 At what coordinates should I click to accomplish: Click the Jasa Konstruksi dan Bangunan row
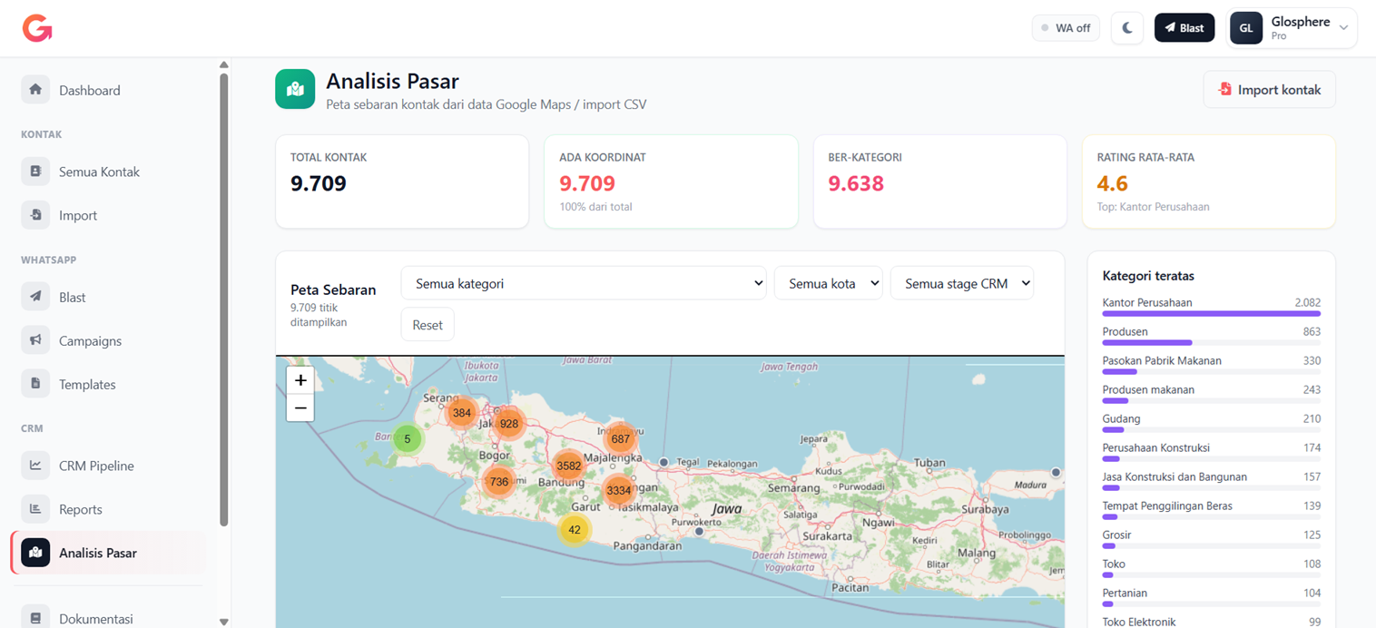click(x=1212, y=481)
